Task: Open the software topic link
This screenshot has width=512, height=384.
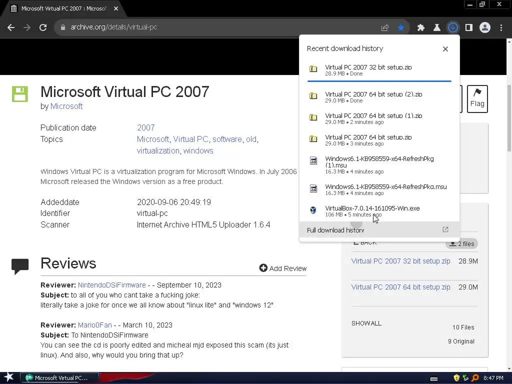Action: [x=227, y=139]
